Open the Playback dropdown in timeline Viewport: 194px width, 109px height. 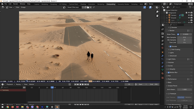pyautogui.click(x=10, y=84)
